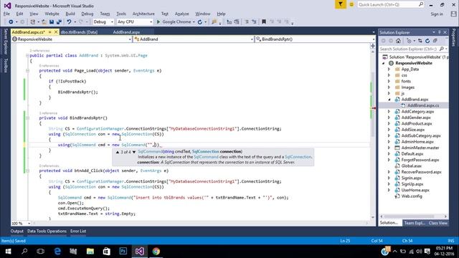Select AdminMaster.master in Solution Explorer
459x258 pixels.
coord(420,148)
